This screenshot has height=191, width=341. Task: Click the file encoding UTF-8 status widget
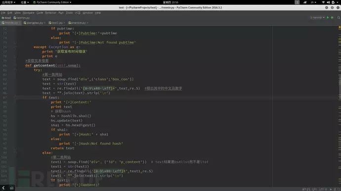[322, 189]
